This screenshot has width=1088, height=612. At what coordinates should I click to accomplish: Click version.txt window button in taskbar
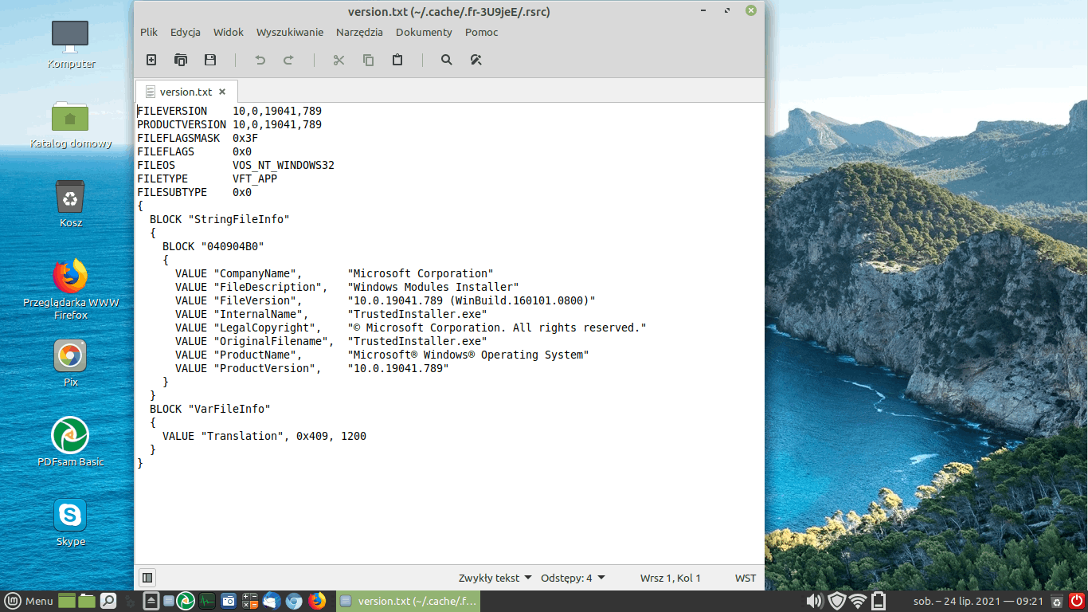409,601
